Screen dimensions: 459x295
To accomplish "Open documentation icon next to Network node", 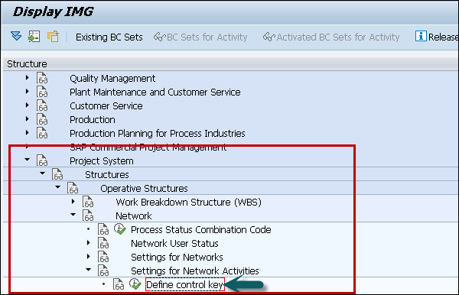I will (x=88, y=216).
